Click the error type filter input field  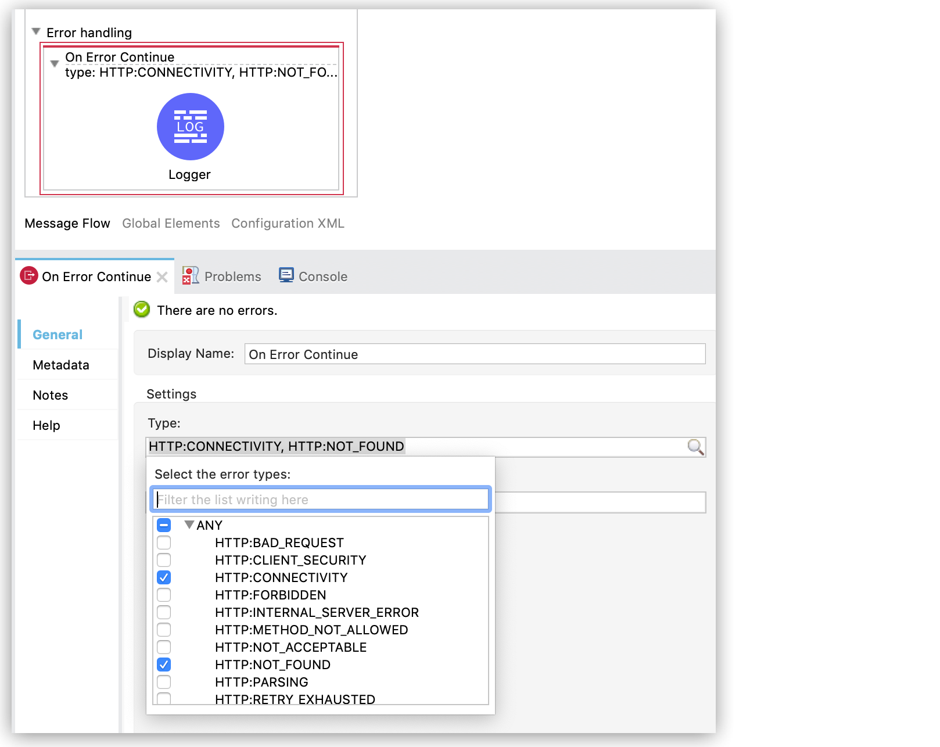tap(320, 499)
